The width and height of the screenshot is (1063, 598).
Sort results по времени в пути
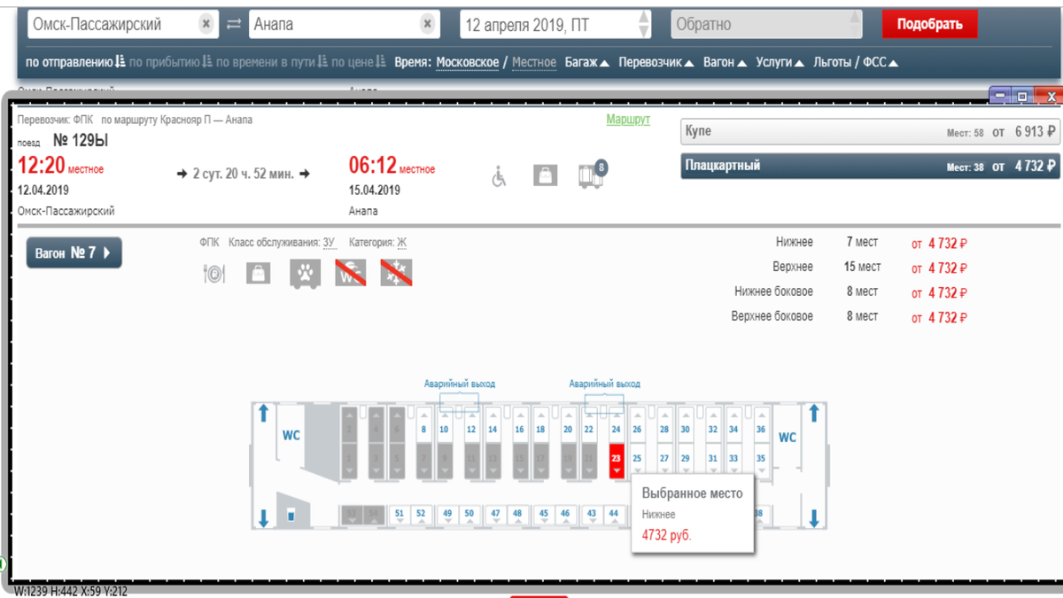click(x=272, y=62)
